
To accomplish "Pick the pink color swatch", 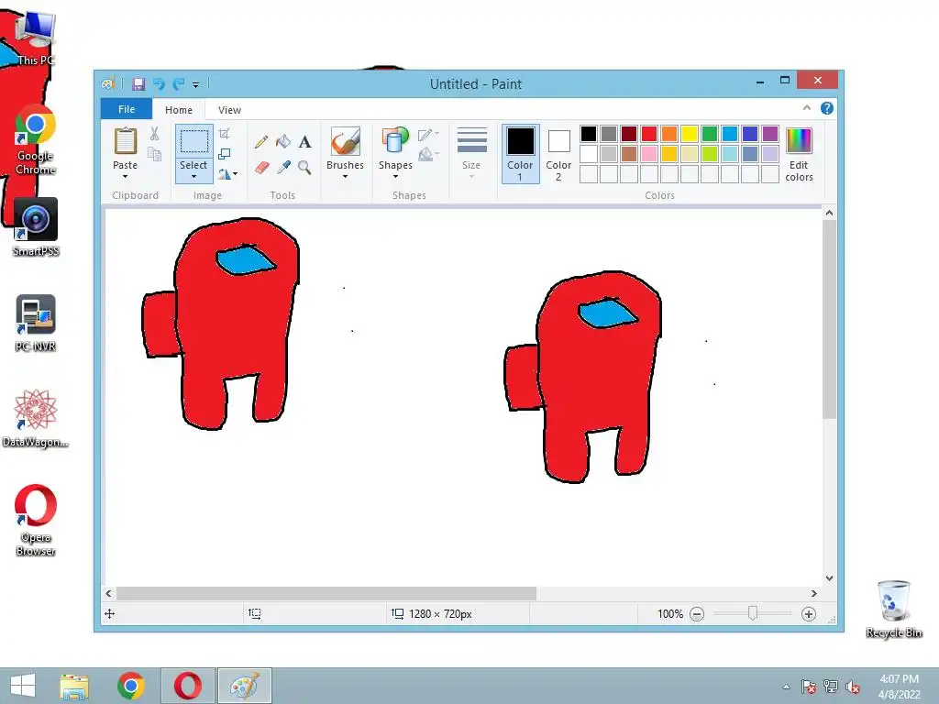I will 649,154.
